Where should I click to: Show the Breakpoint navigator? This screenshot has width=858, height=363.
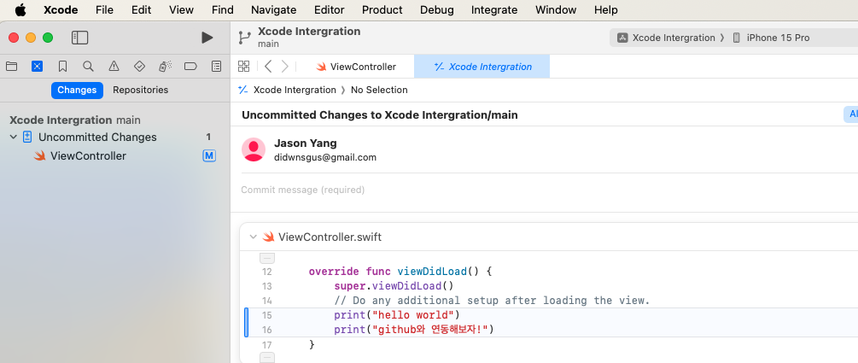190,67
